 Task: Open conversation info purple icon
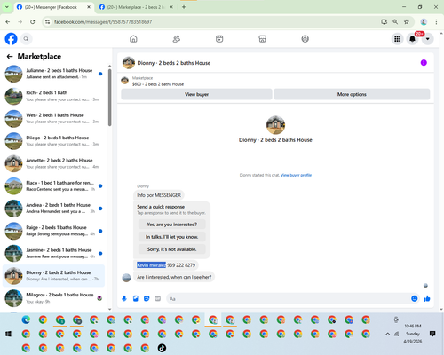point(424,63)
